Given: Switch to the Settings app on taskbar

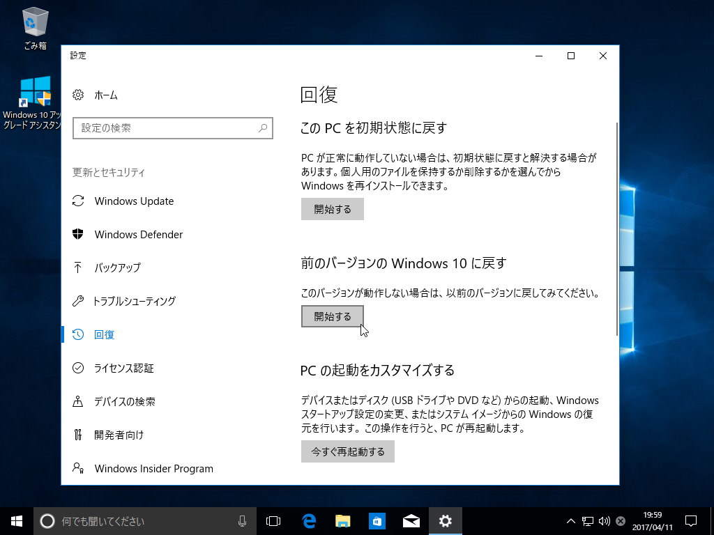Looking at the screenshot, I should click(446, 520).
